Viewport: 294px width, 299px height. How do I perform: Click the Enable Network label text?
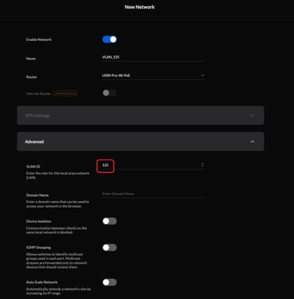click(39, 40)
